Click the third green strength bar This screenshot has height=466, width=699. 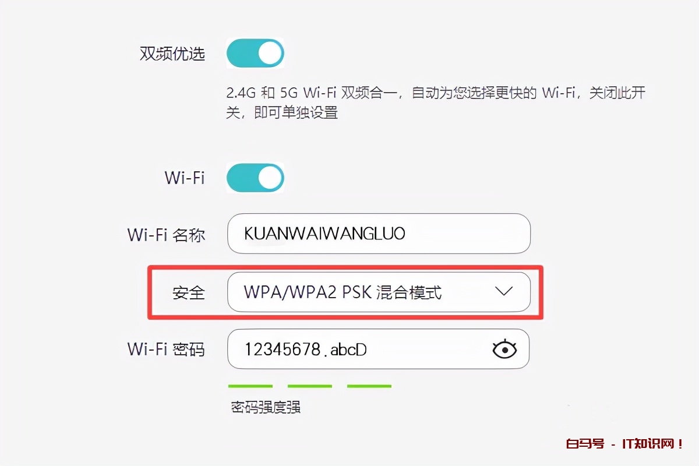[369, 386]
